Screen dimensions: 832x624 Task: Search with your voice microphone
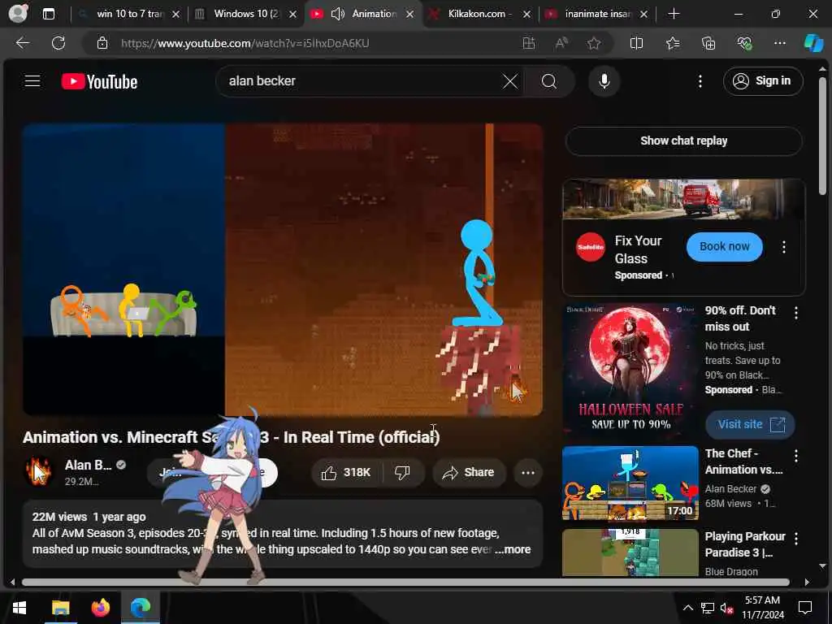coord(604,81)
